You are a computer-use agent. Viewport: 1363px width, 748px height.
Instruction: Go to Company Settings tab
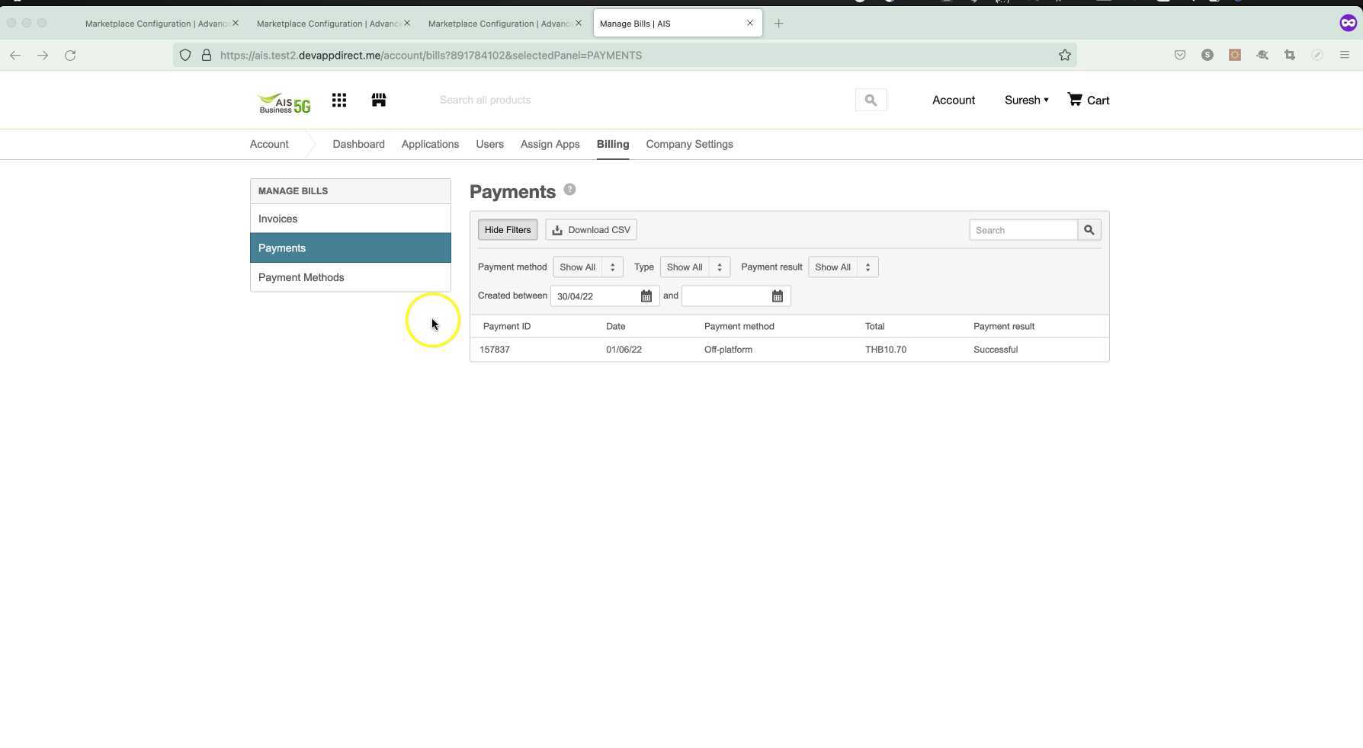[689, 145]
